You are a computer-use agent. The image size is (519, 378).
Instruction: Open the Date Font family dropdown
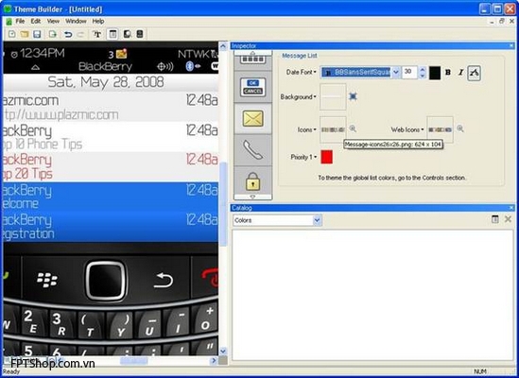396,72
